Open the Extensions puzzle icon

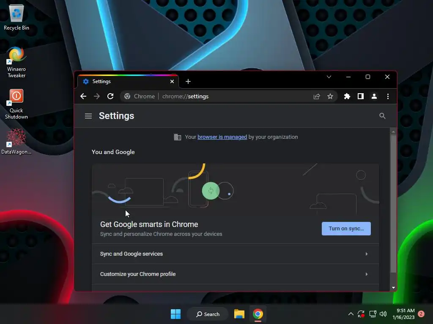(347, 96)
